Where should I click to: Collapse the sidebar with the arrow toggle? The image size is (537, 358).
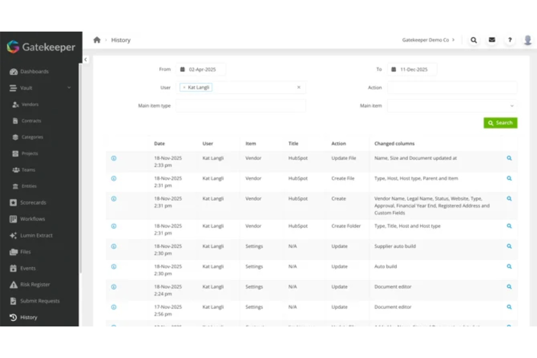click(x=85, y=59)
